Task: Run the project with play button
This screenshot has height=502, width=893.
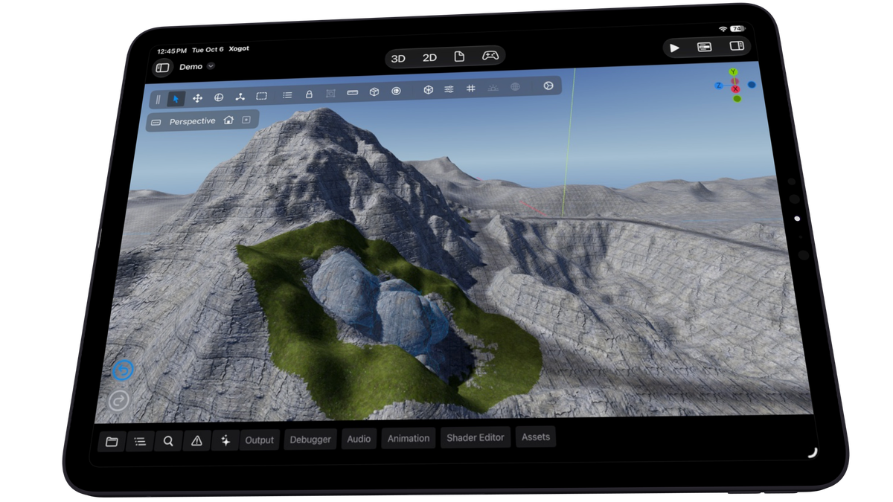Action: [x=675, y=48]
